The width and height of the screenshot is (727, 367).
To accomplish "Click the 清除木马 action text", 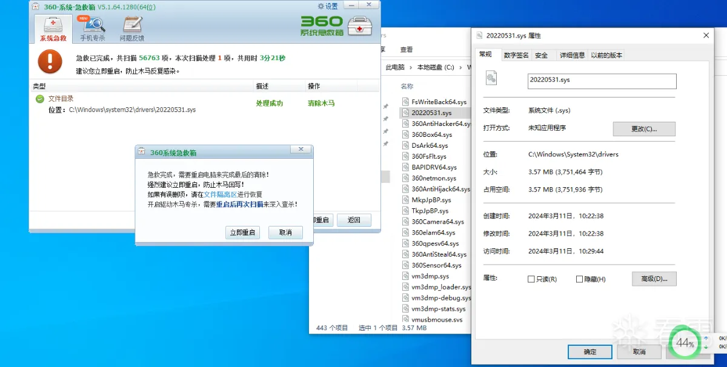I will pyautogui.click(x=321, y=104).
